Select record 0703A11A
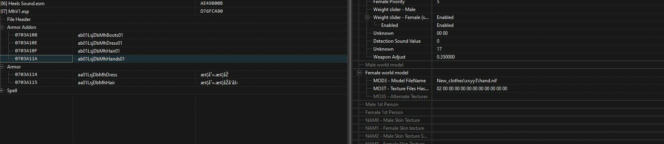This screenshot has width=664, height=144. 26,59
